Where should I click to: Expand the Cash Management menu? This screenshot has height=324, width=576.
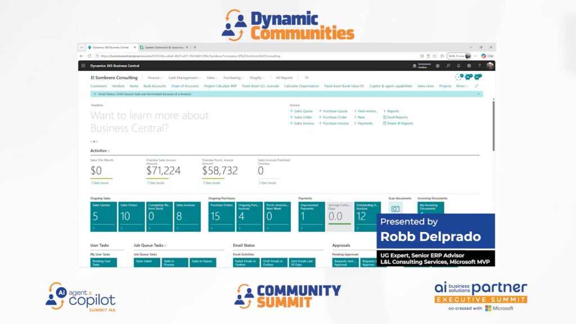(184, 78)
